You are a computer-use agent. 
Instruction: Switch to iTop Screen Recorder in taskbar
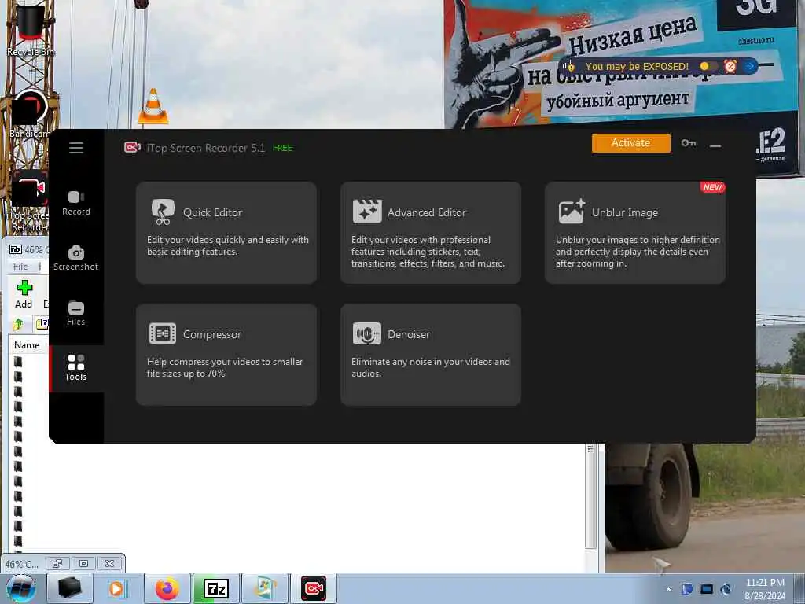[x=314, y=588]
